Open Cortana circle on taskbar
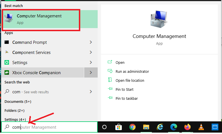The height and width of the screenshot is (134, 222). pyautogui.click(x=104, y=127)
